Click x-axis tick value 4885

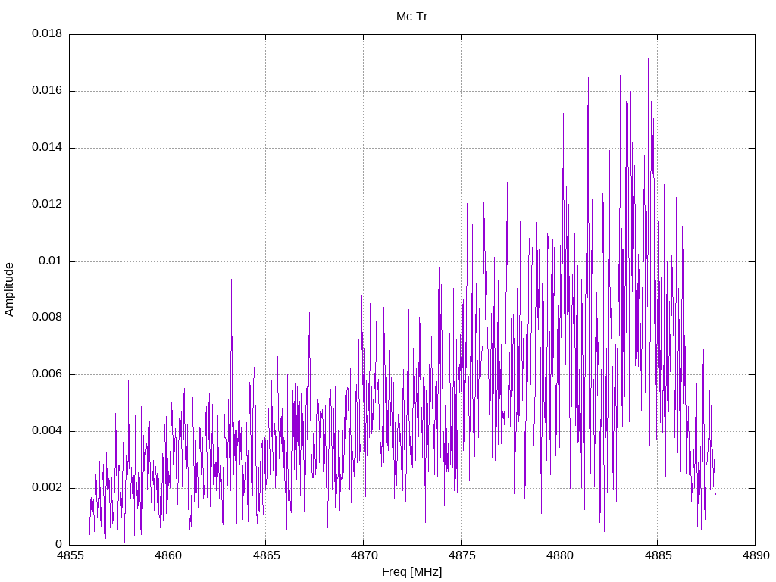click(x=657, y=555)
